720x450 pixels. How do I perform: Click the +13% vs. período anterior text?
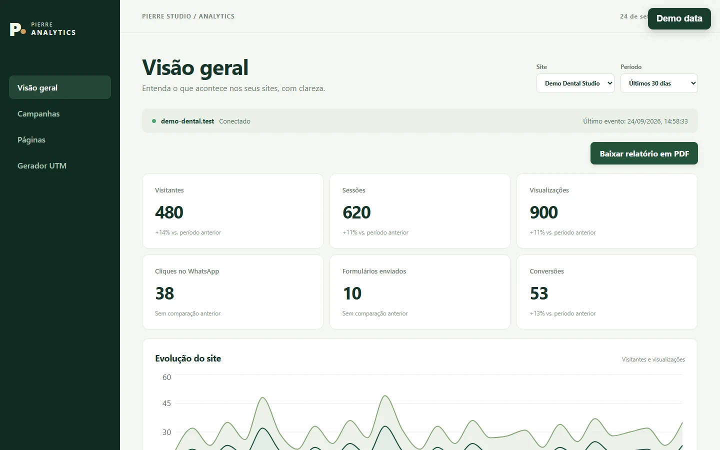pyautogui.click(x=562, y=313)
